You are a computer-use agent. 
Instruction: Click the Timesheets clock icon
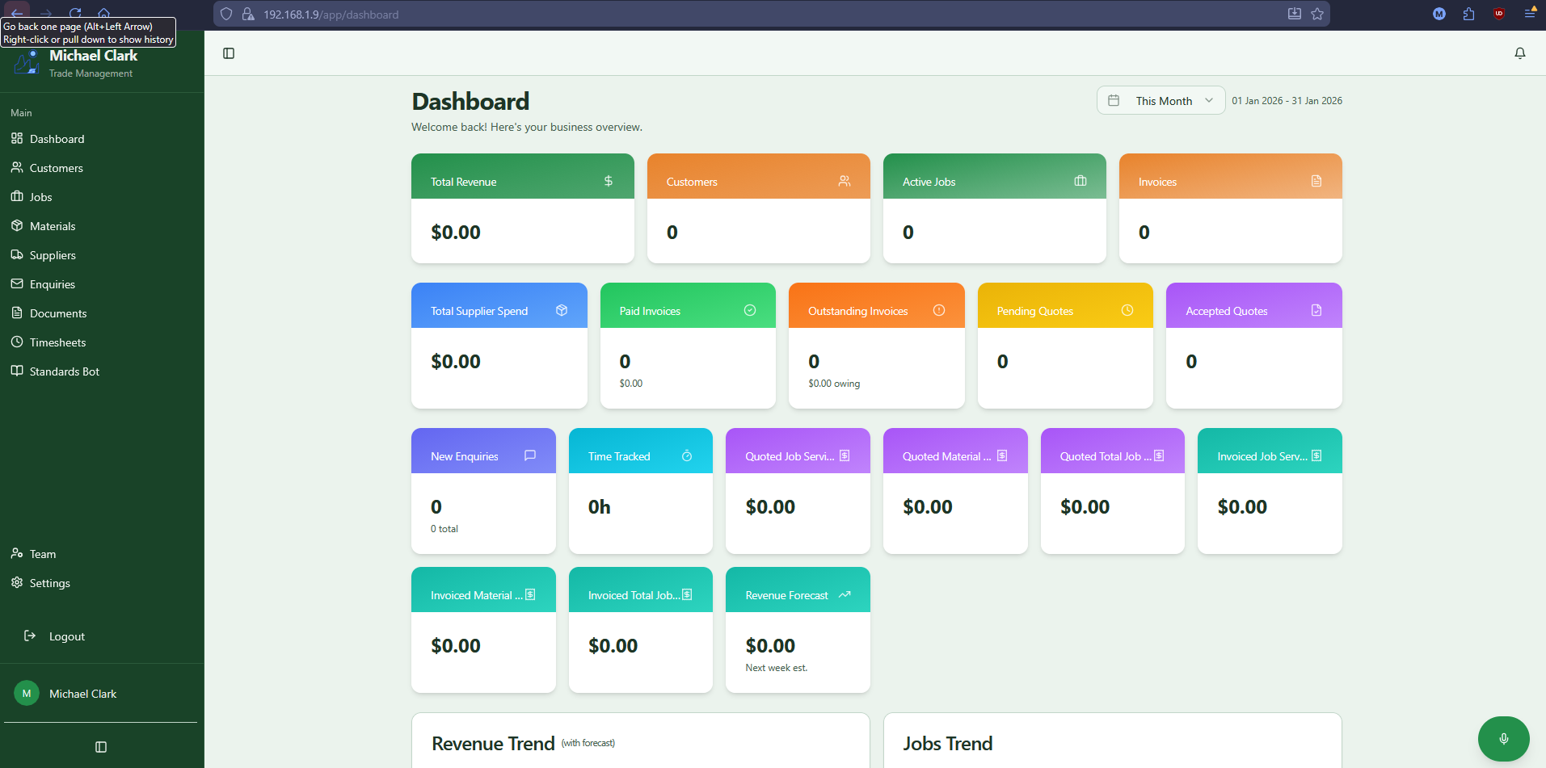pyautogui.click(x=17, y=342)
